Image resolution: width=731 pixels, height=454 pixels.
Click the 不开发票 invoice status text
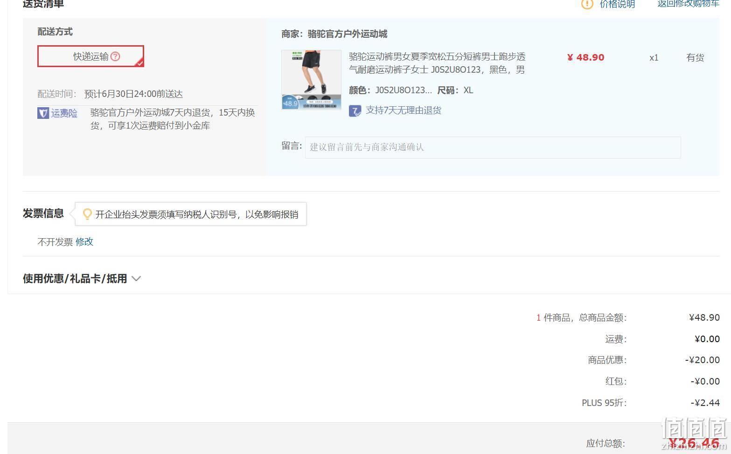55,242
